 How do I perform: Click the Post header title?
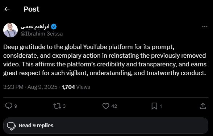32,9
